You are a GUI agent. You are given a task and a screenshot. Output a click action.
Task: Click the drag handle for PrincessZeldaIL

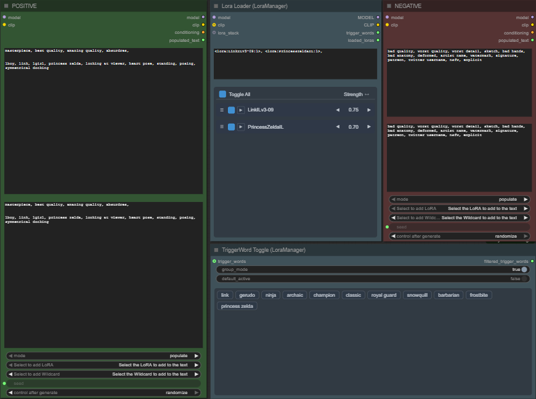[222, 127]
